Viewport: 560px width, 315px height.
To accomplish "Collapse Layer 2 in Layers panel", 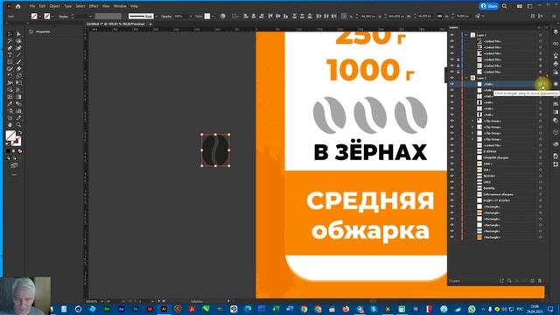I will pyautogui.click(x=466, y=78).
